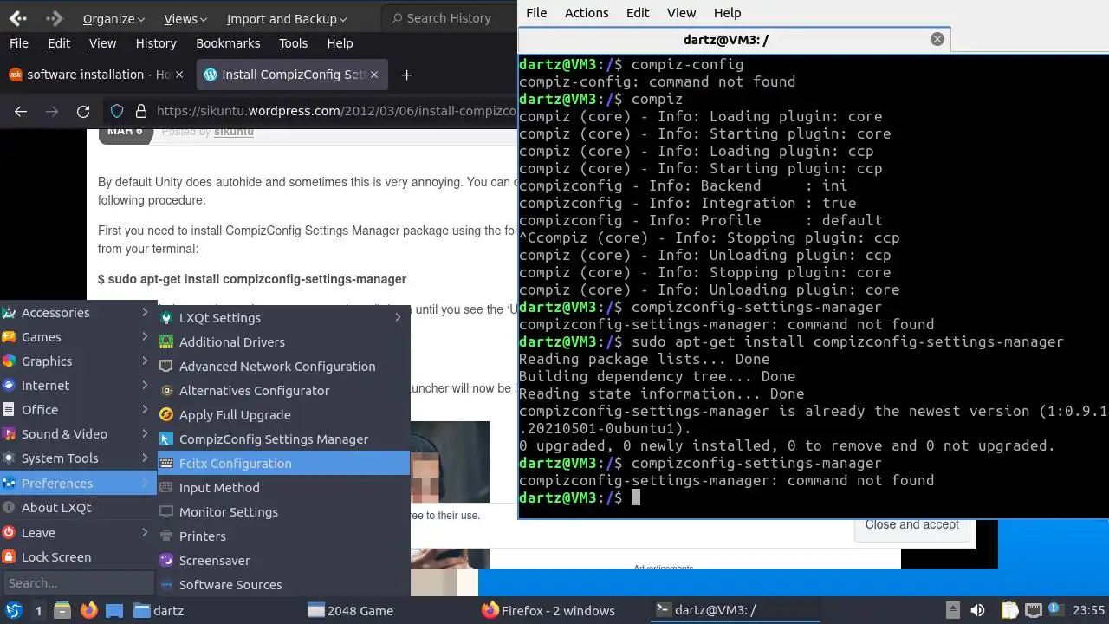Expand the Office submenu

78,410
